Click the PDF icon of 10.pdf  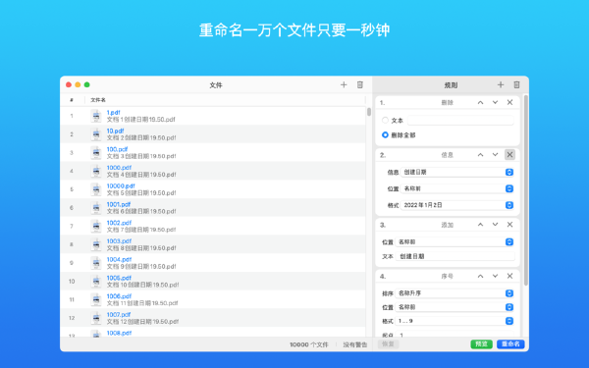pos(96,134)
